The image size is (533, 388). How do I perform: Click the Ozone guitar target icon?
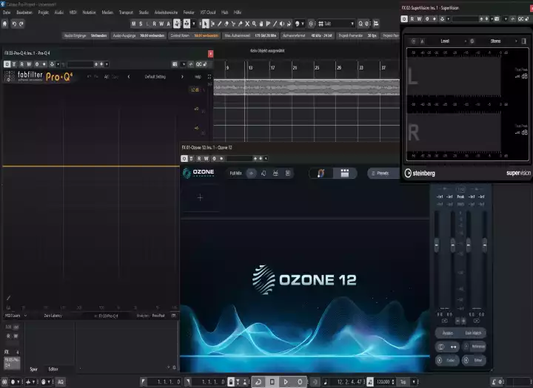[x=264, y=174]
